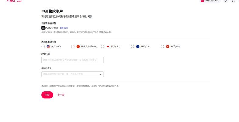Click the 店铺名称 field label
Viewport: 239px width, 122px height.
point(45,54)
